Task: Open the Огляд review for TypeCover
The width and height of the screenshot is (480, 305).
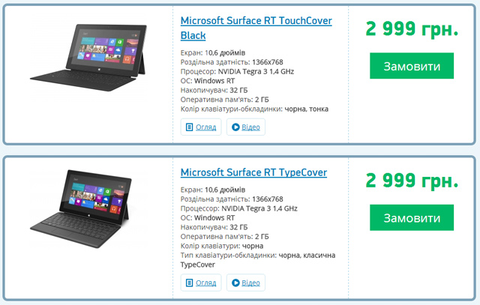Action: [202, 283]
